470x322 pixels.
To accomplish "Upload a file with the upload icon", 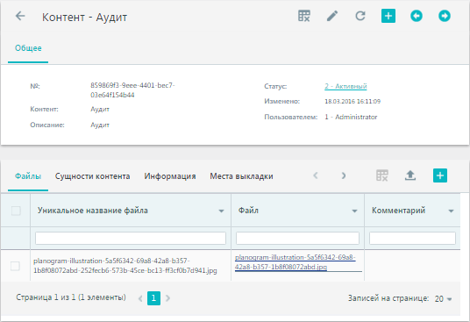I will click(410, 175).
